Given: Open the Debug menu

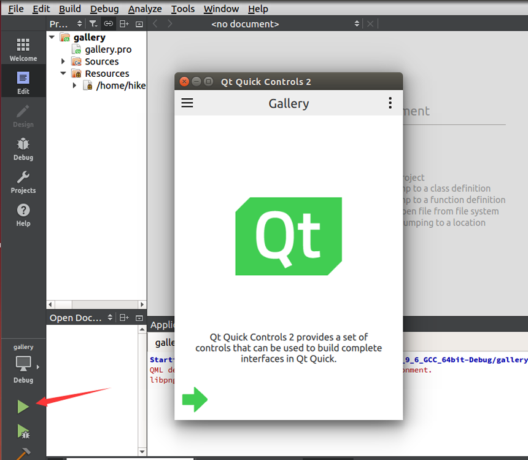Looking at the screenshot, I should [104, 9].
